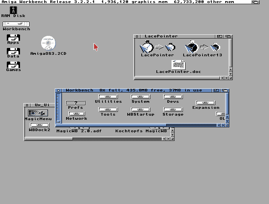Image resolution: width=269 pixels, height=204 pixels.
Task: Click the right arrow in Workbench window scrollbar
Action: (x=223, y=125)
